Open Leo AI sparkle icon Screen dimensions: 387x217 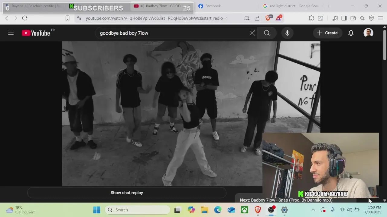362,18
